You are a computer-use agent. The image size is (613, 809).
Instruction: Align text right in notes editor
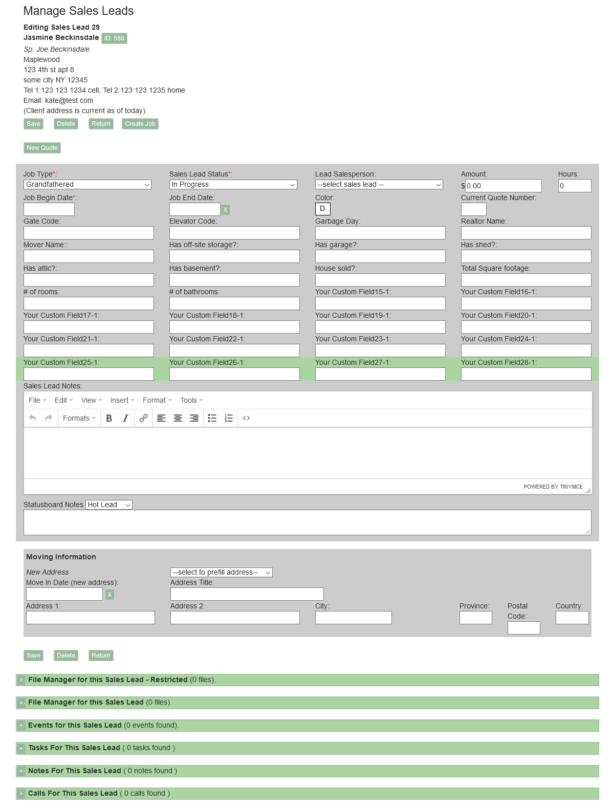(194, 418)
